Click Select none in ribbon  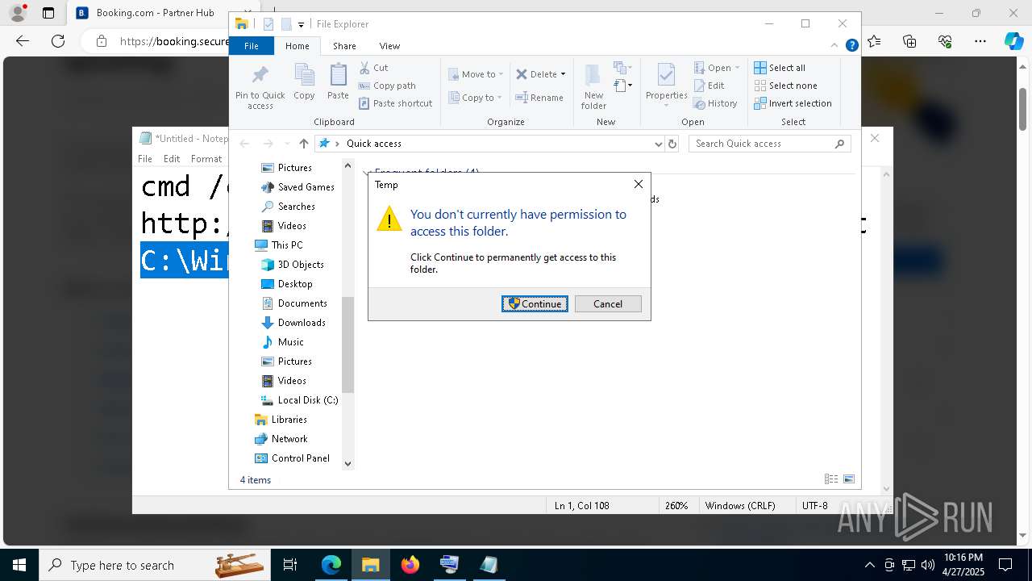pyautogui.click(x=785, y=86)
